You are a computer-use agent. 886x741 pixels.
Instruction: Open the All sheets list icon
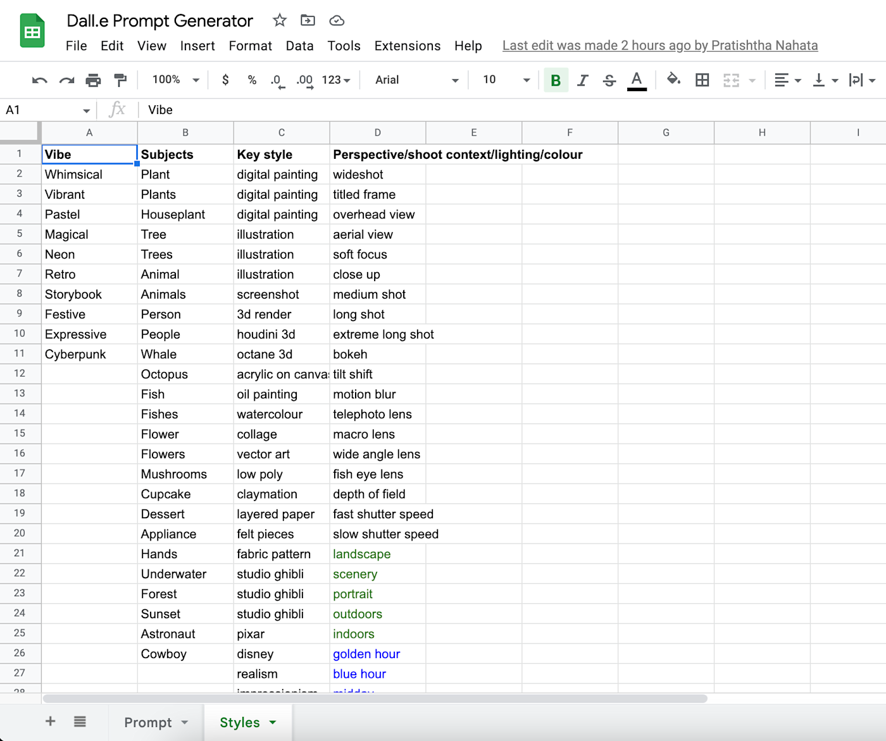pyautogui.click(x=80, y=721)
